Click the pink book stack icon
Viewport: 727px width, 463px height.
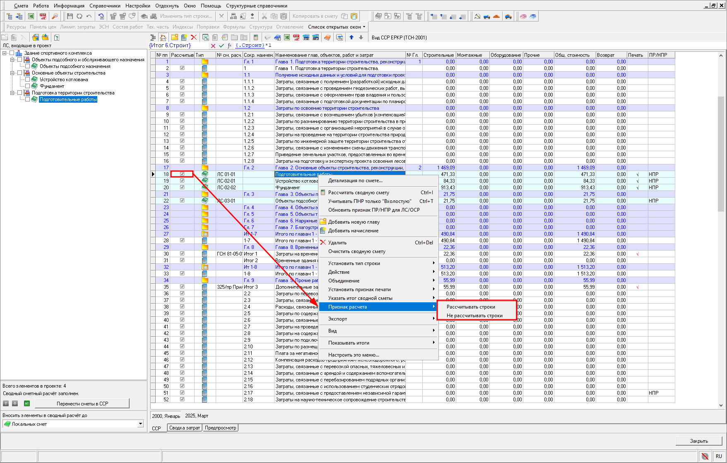(x=523, y=16)
